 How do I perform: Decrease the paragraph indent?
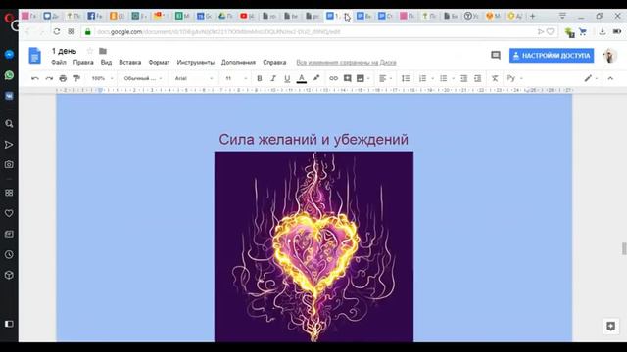coord(463,78)
